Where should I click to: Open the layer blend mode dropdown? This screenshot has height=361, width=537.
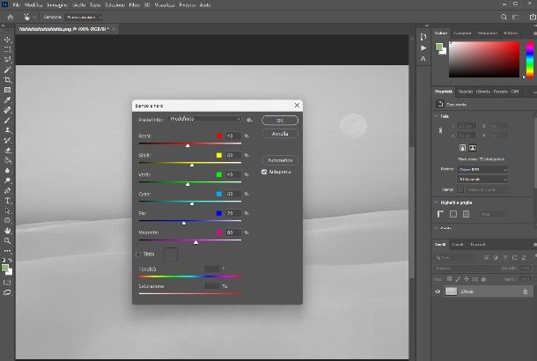point(466,269)
